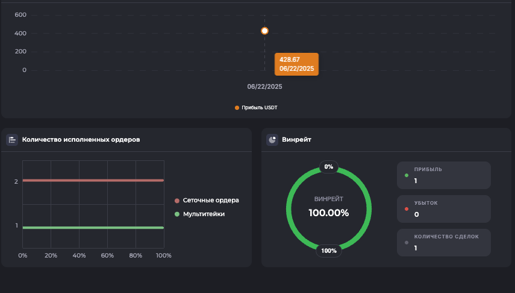Screen dimensions: 515x293
Task: Click the orange 428.67 tooltip box
Action: [296, 64]
